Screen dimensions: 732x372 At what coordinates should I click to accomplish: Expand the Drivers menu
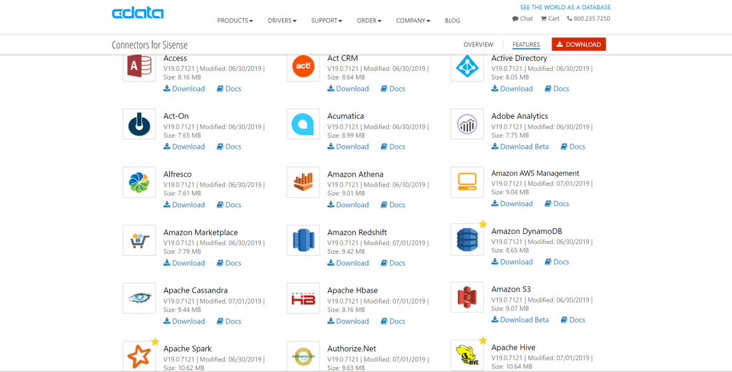282,21
